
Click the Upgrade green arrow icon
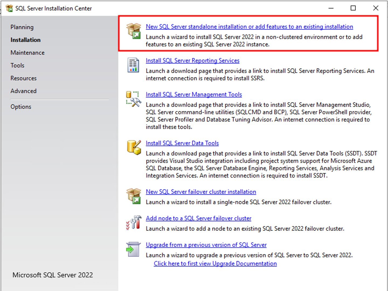coord(133,249)
